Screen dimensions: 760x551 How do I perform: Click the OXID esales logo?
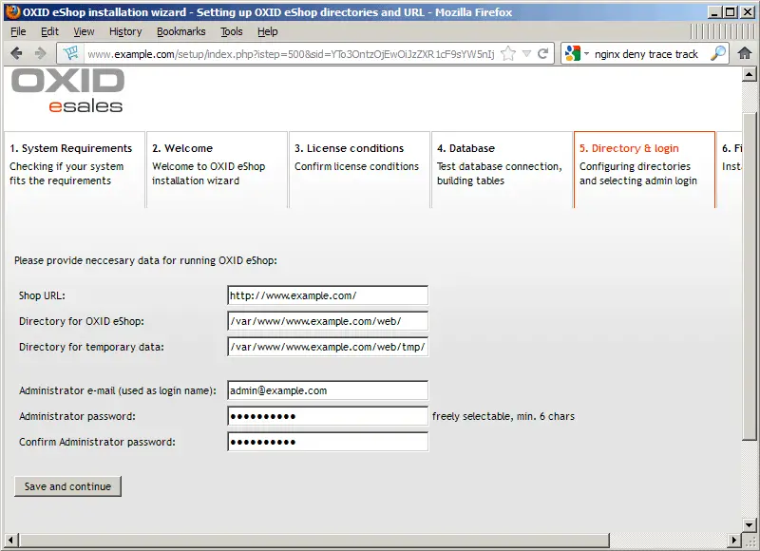click(x=67, y=90)
